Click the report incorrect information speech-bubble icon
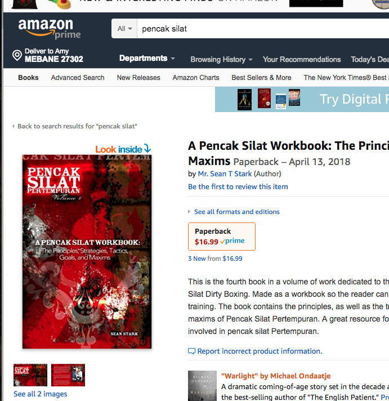389x401 pixels. click(x=191, y=351)
